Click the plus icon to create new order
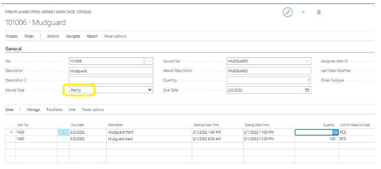The image size is (381, 169). [x=303, y=12]
